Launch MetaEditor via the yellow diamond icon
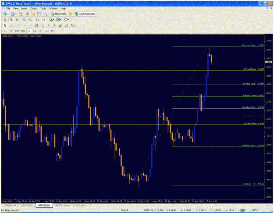 pos(70,14)
